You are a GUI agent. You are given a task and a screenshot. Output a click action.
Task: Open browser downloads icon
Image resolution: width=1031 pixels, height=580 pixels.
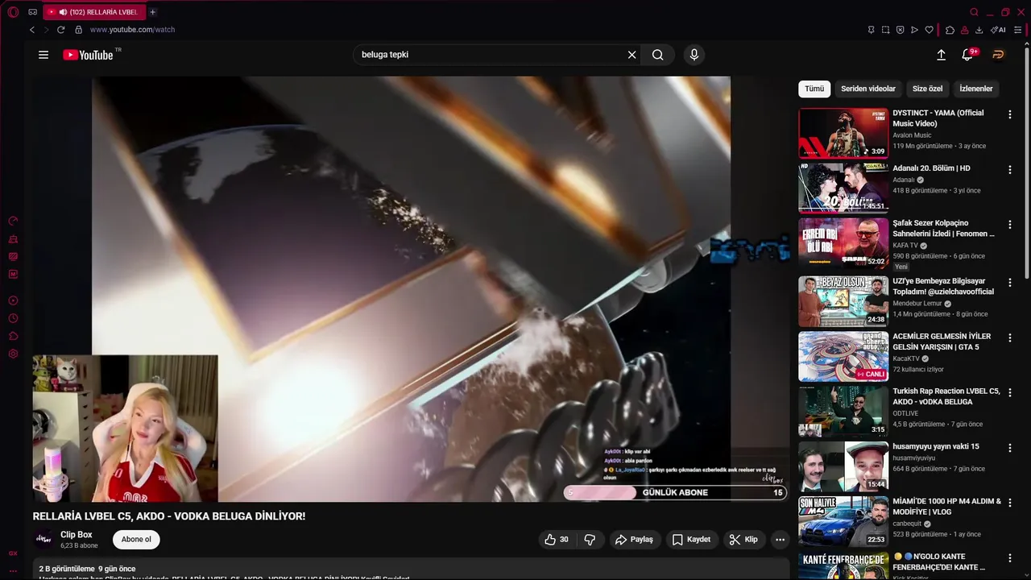979,30
